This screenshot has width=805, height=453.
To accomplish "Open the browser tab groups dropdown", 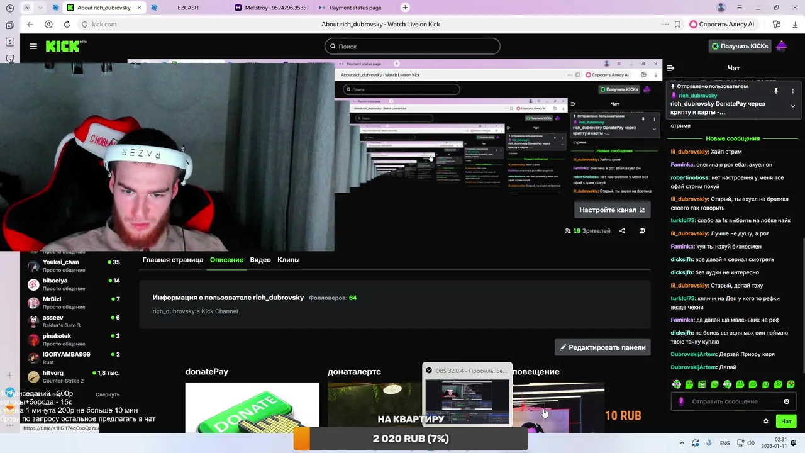I will (40, 8).
